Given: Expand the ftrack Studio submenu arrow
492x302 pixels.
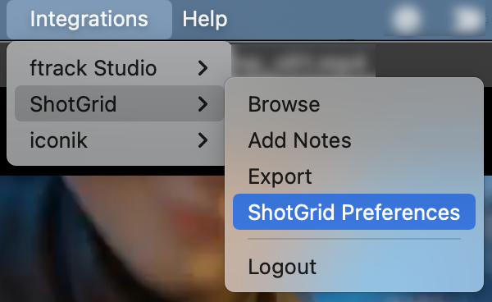Looking at the screenshot, I should [203, 68].
